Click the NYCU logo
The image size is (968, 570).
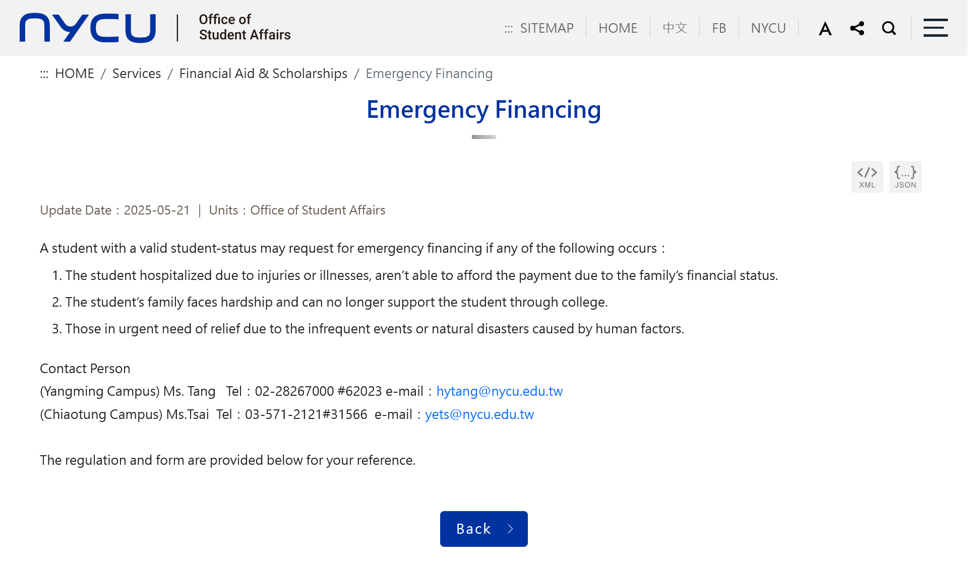pos(88,28)
